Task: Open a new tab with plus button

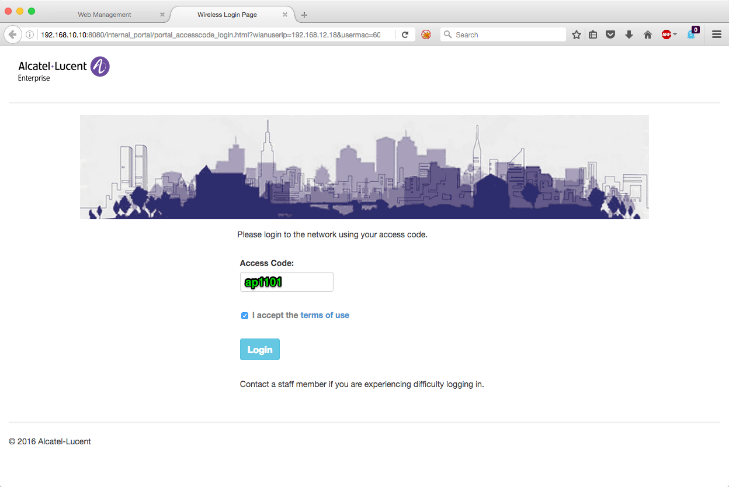Action: coord(304,15)
